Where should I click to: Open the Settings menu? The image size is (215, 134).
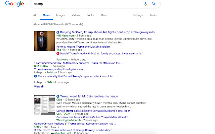(138, 15)
